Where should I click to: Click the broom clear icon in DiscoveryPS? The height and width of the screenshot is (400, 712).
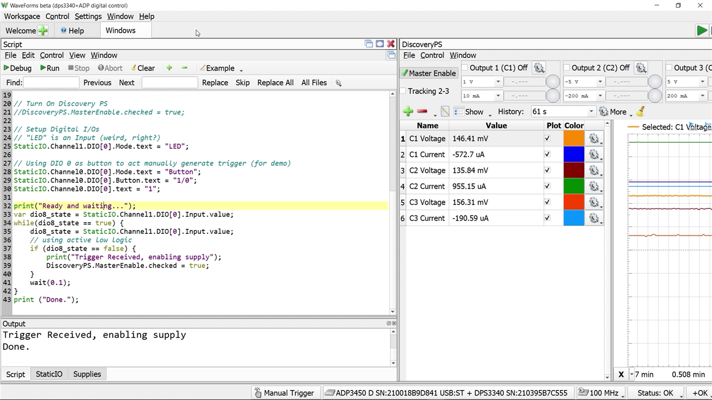pos(640,112)
